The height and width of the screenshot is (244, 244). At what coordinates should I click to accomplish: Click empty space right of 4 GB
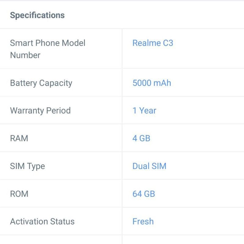click(197, 138)
